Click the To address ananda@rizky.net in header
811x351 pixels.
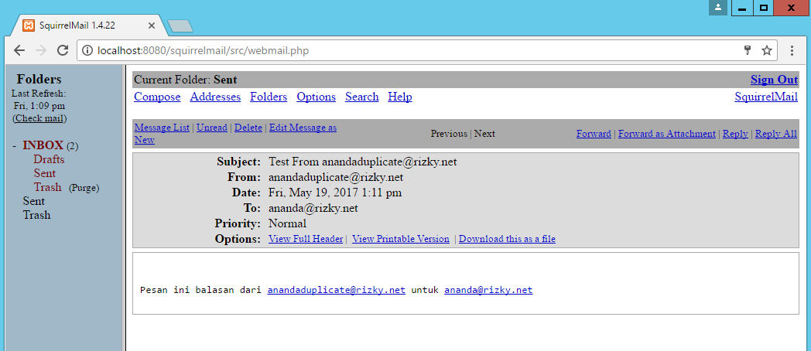(x=313, y=208)
